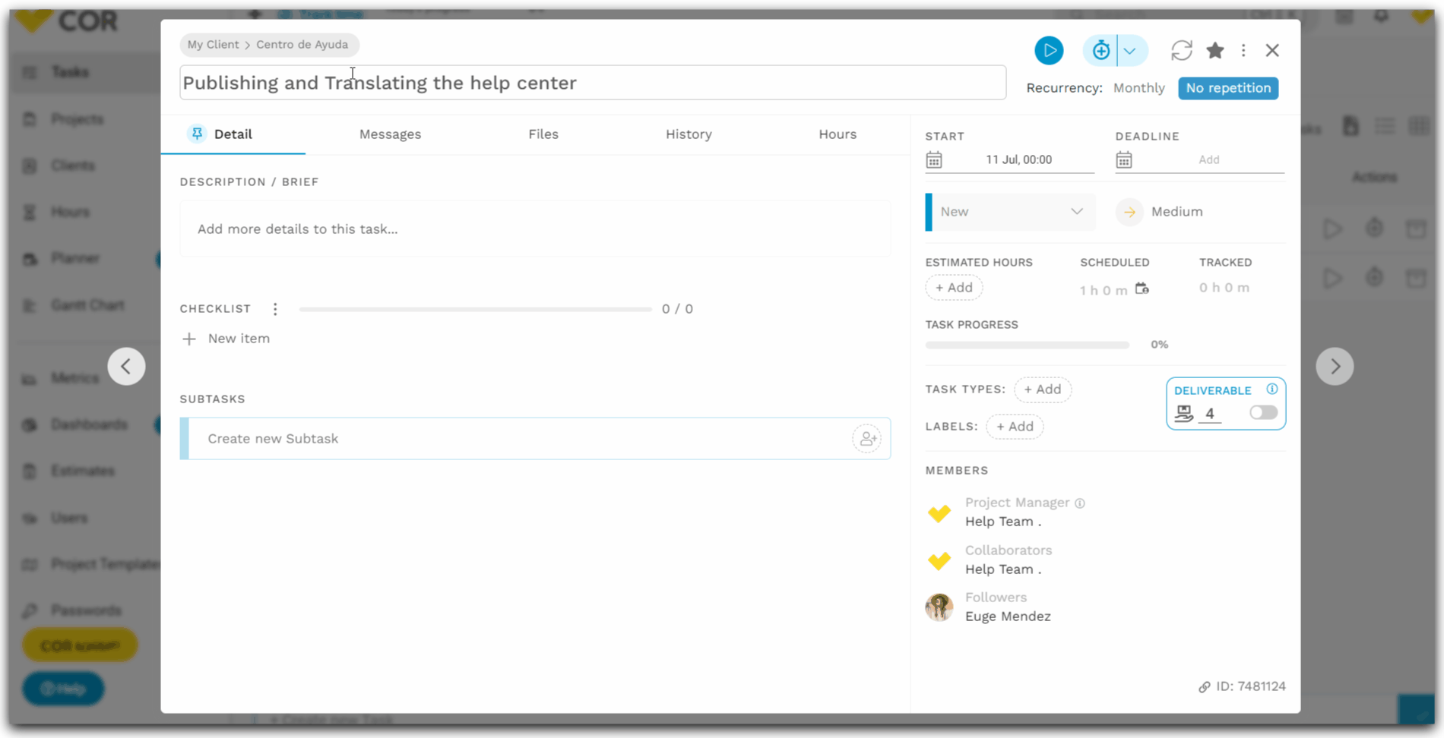1444x738 pixels.
Task: Open the New status dropdown
Action: tap(1010, 212)
